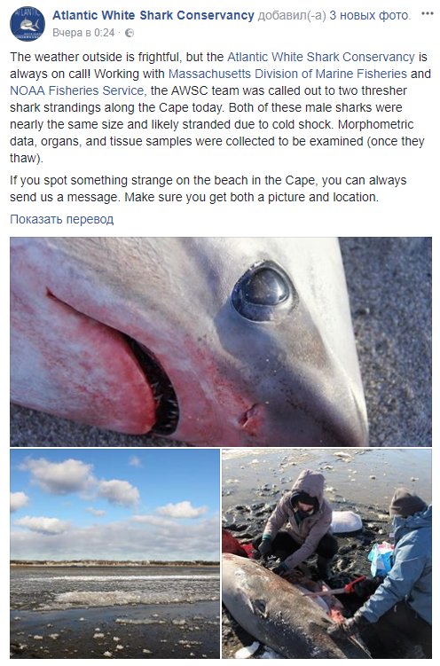Click the Atlantic White Shark Conservancy profile avatar

click(27, 24)
